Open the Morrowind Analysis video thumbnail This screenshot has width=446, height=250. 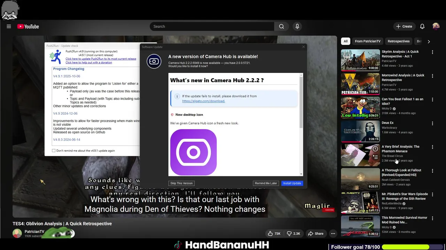click(x=360, y=84)
